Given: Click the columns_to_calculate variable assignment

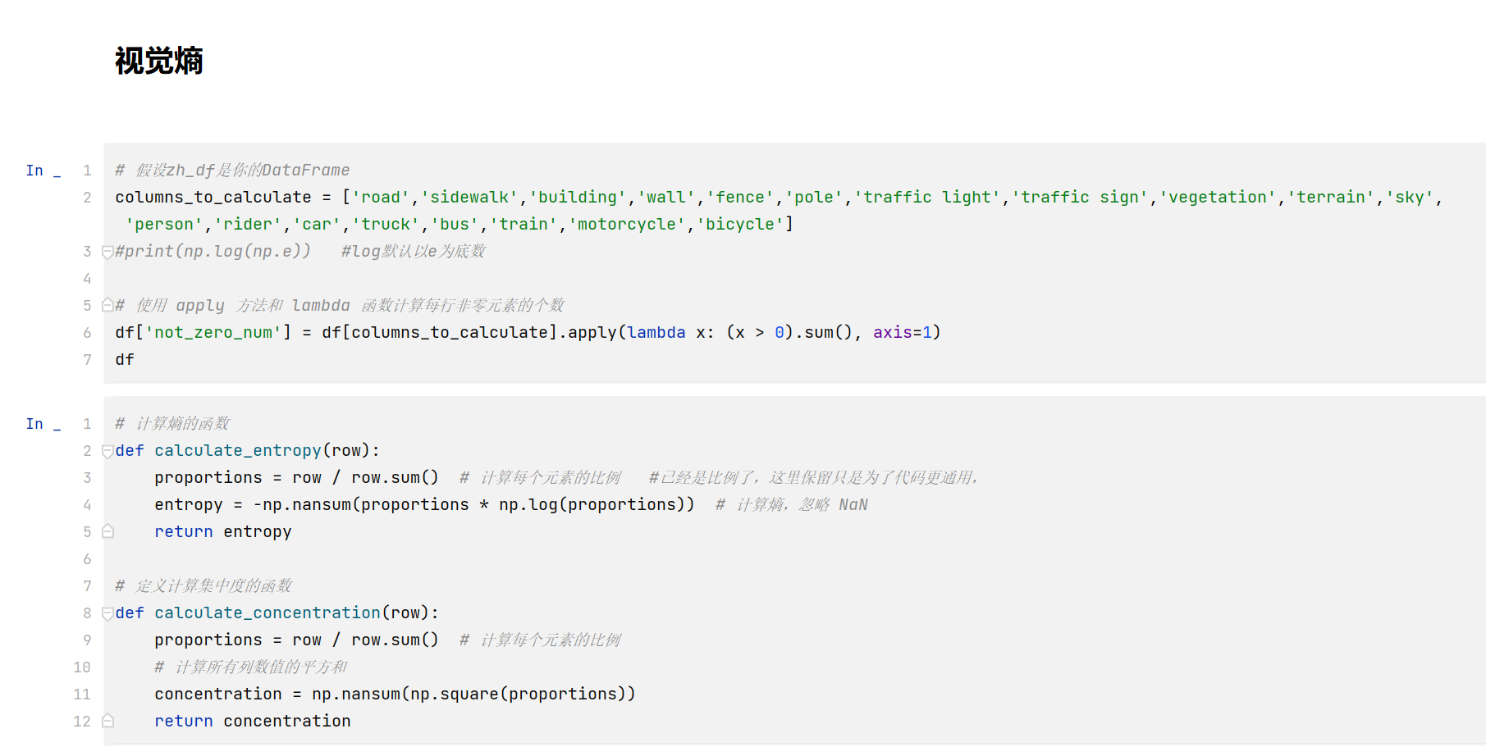Looking at the screenshot, I should [x=213, y=198].
